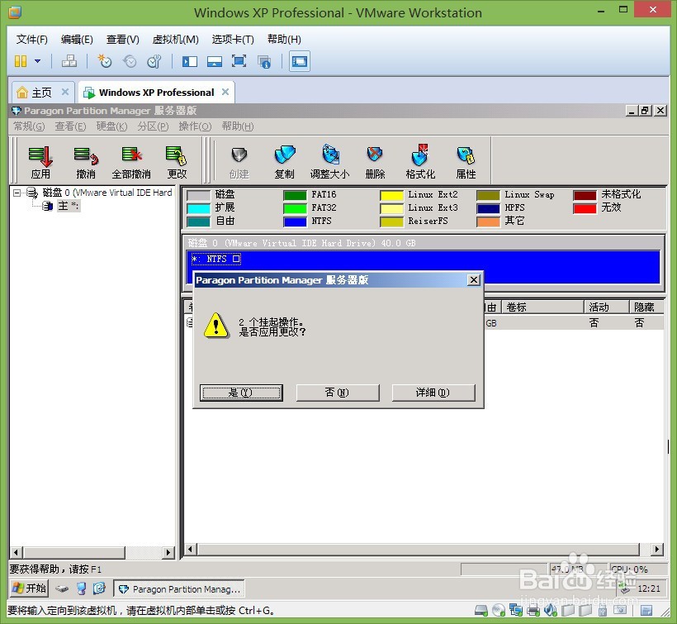Collapse the 磁盘 0 tree node
The height and width of the screenshot is (624, 677).
click(x=17, y=193)
